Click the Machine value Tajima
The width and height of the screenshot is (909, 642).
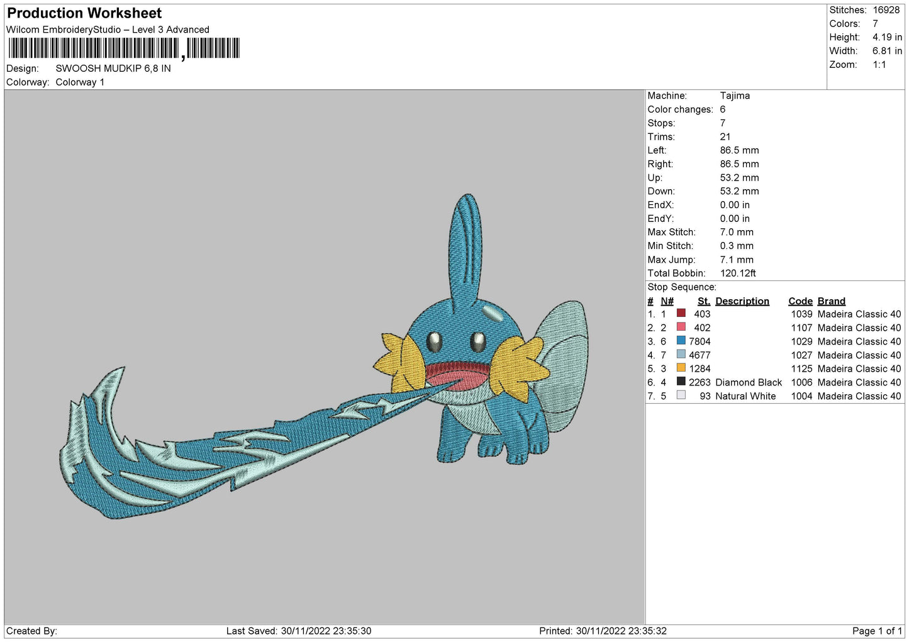735,96
